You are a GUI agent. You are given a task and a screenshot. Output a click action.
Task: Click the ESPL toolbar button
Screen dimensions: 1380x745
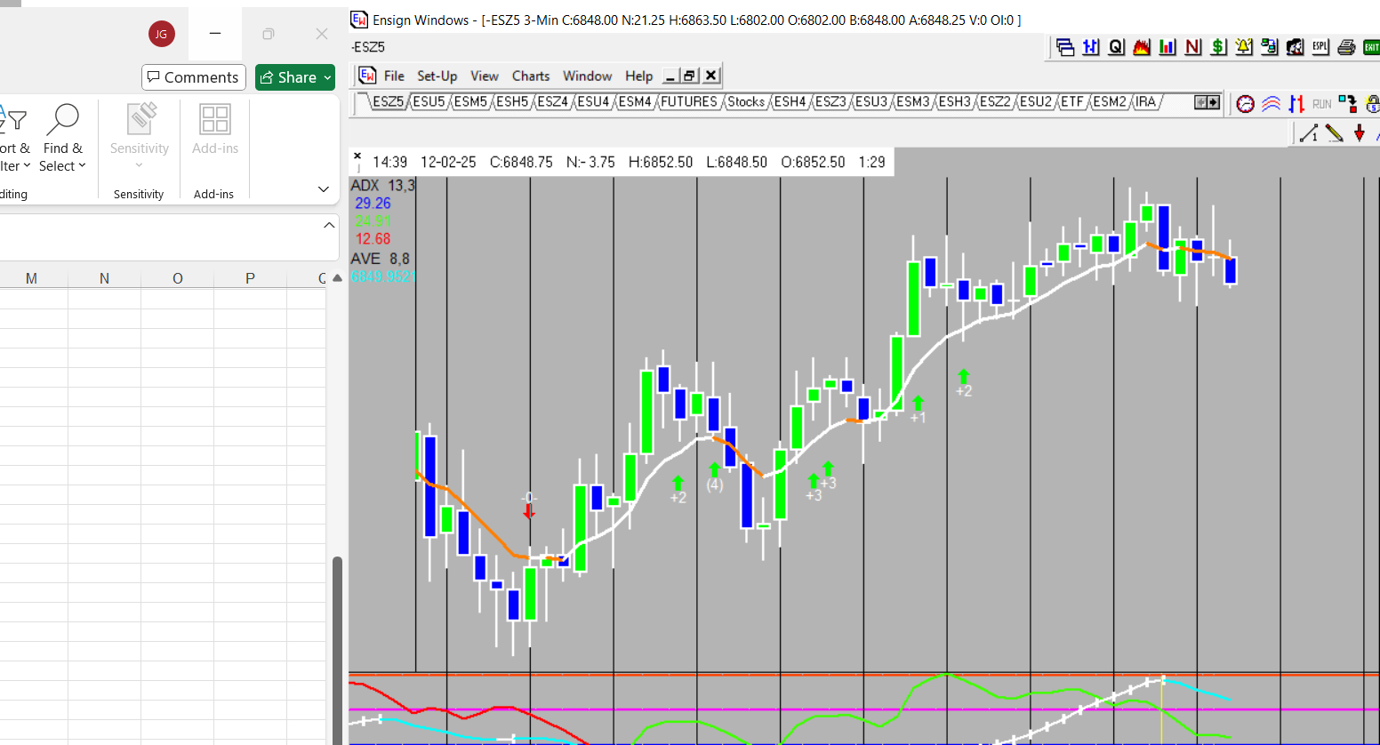[x=1320, y=47]
